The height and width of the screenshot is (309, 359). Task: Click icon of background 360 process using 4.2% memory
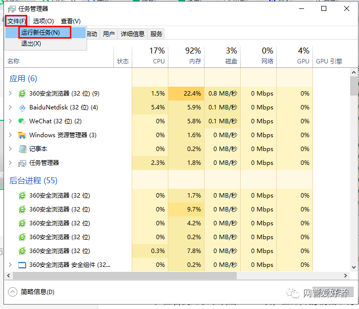(x=22, y=223)
